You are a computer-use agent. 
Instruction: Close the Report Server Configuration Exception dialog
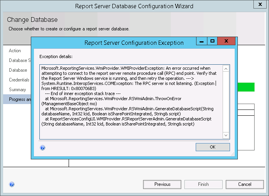(226, 41)
